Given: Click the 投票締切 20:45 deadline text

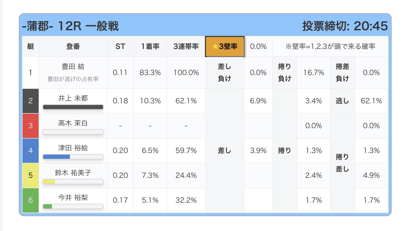Looking at the screenshot, I should click(x=345, y=26).
